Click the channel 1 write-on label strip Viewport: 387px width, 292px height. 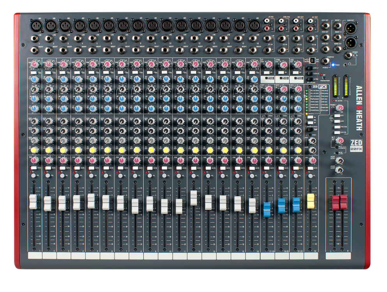(35, 256)
